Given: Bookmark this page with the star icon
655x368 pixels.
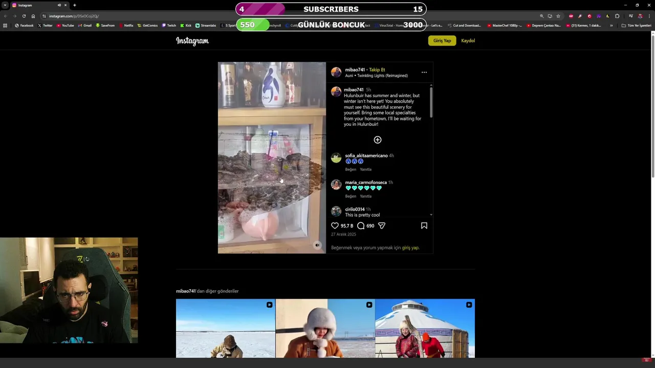Looking at the screenshot, I should coord(558,16).
